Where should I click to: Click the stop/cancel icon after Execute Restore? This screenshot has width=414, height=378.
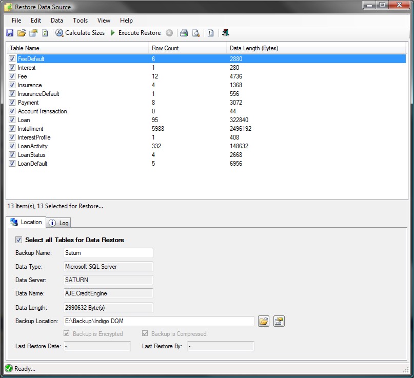[169, 33]
